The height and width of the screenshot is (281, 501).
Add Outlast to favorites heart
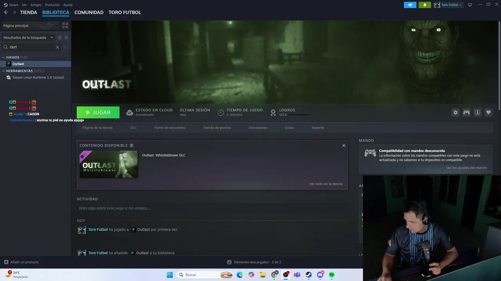click(x=488, y=112)
